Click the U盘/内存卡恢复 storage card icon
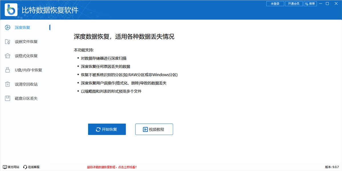The width and height of the screenshot is (342, 171). [8, 70]
